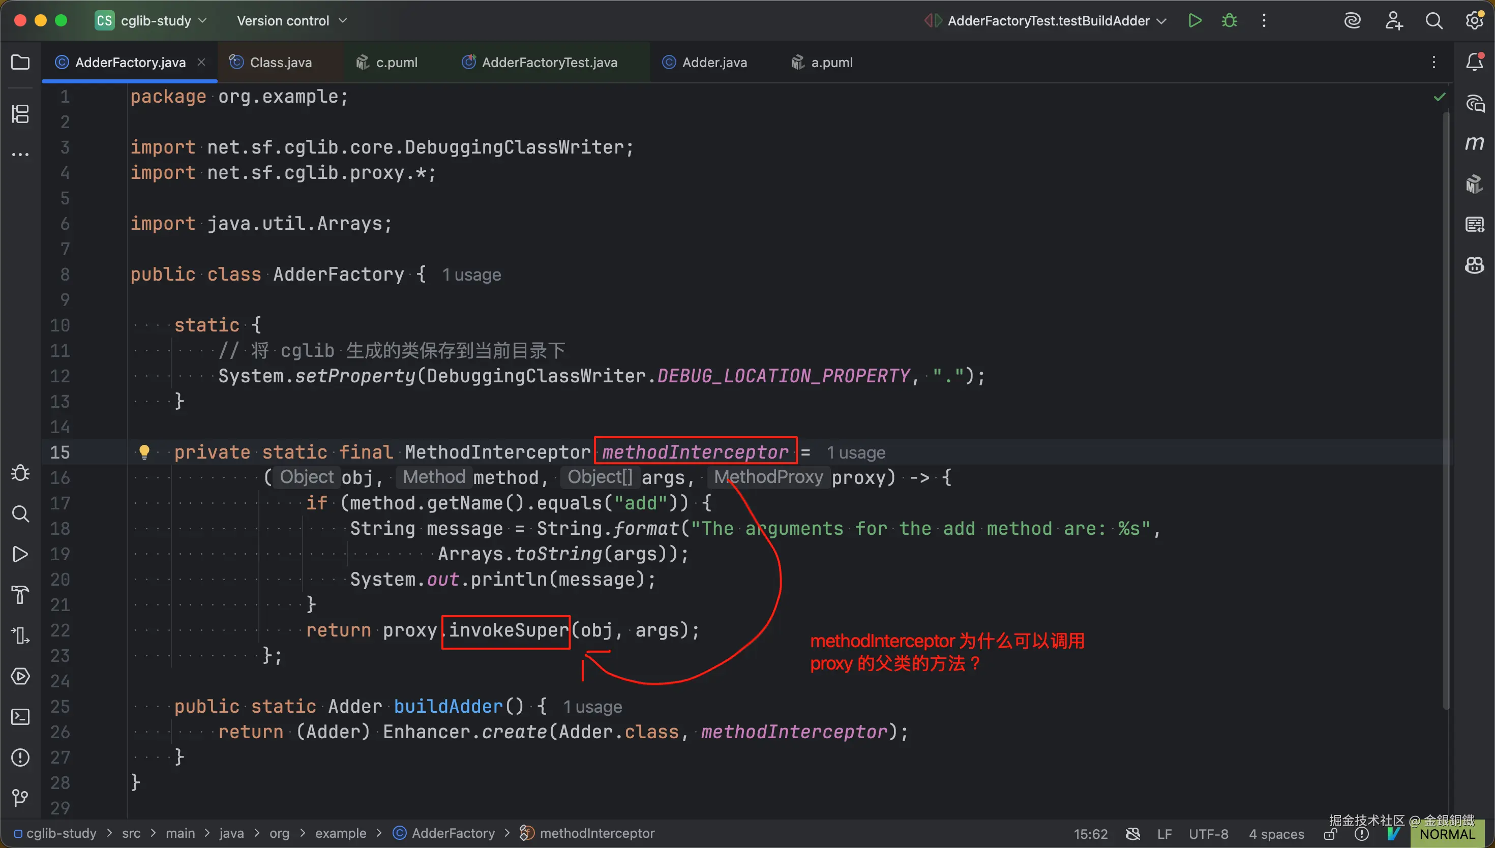Toggle the read-only lock icon in status bar
The height and width of the screenshot is (848, 1495).
coord(1330,834)
